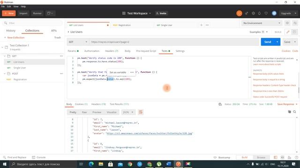This screenshot has width=300, height=168.
Task: Click the wrap lines icon in response
Action: click(x=141, y=112)
